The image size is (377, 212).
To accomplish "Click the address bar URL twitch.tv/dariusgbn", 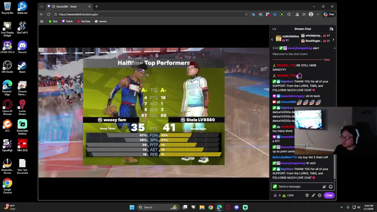I will (x=78, y=14).
